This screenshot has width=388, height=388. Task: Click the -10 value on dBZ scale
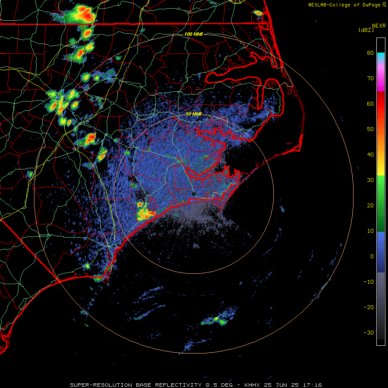(x=369, y=282)
